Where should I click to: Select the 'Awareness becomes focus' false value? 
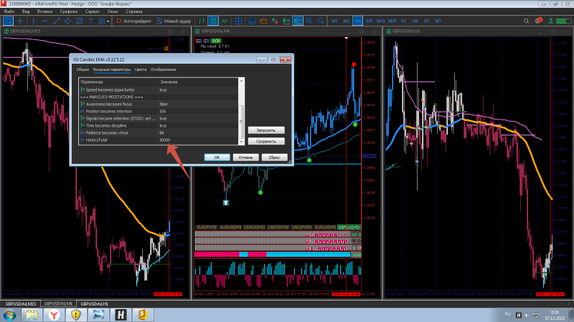click(164, 104)
